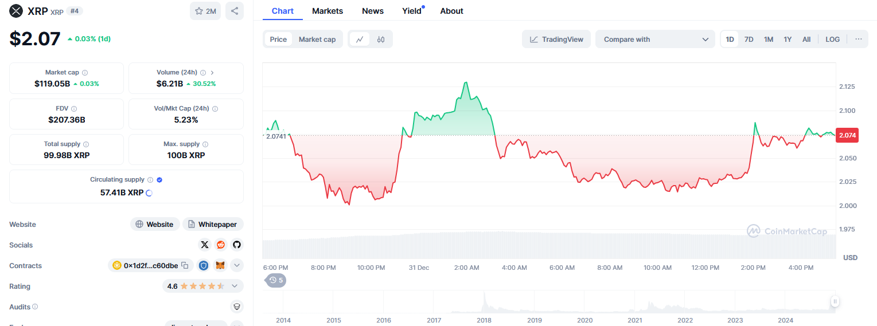Image resolution: width=877 pixels, height=326 pixels.
Task: Open the GitHub social link
Action: pos(237,245)
